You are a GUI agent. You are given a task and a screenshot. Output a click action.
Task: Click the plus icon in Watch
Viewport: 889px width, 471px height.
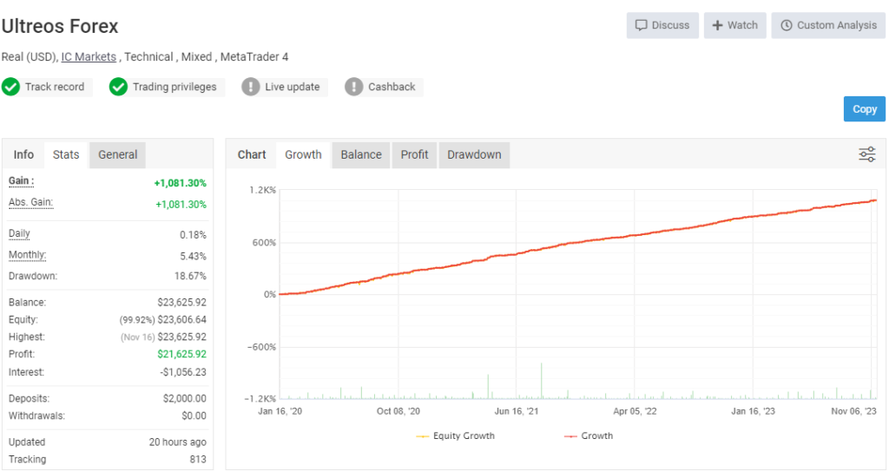717,25
